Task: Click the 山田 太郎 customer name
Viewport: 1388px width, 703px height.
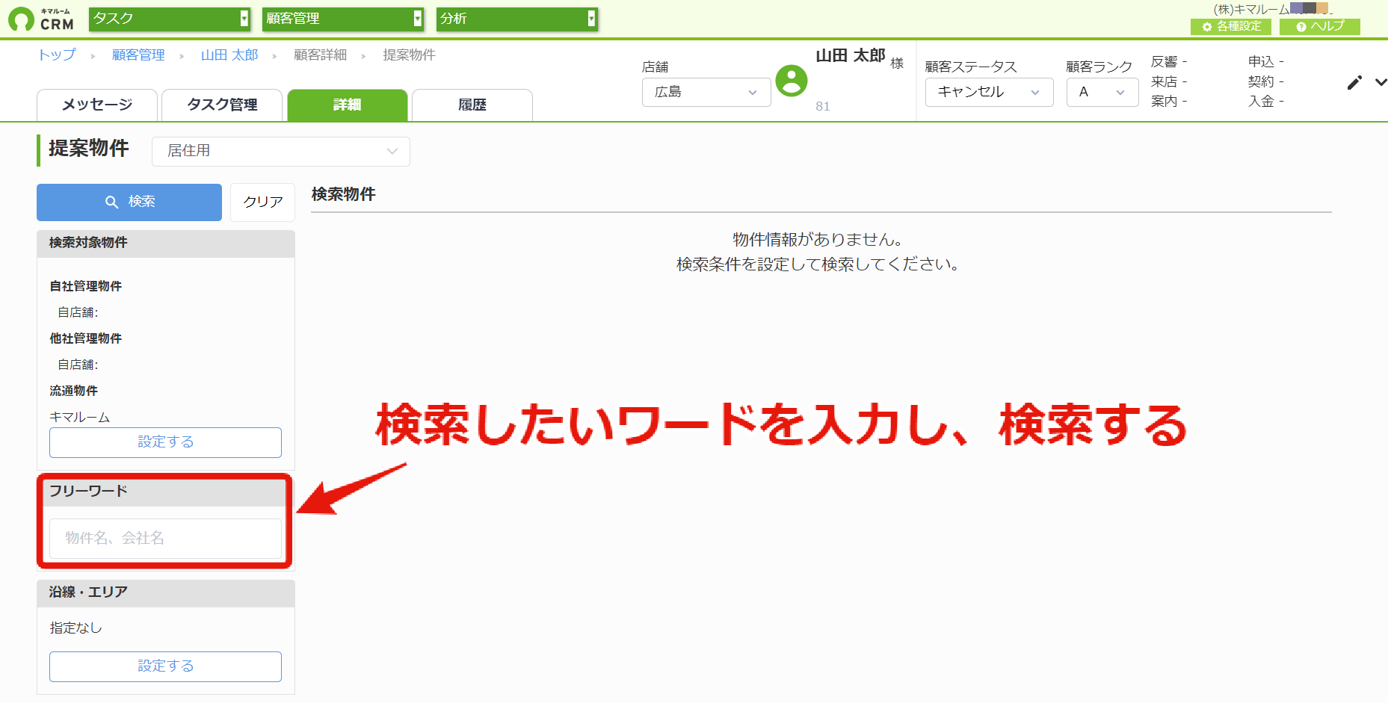Action: click(x=851, y=55)
